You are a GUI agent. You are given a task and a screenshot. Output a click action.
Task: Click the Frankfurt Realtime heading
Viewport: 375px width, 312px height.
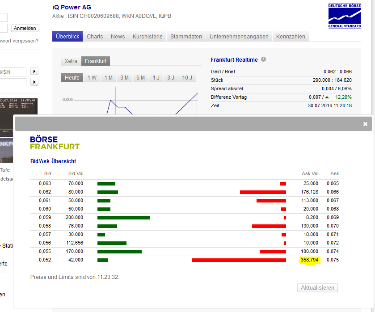point(234,60)
